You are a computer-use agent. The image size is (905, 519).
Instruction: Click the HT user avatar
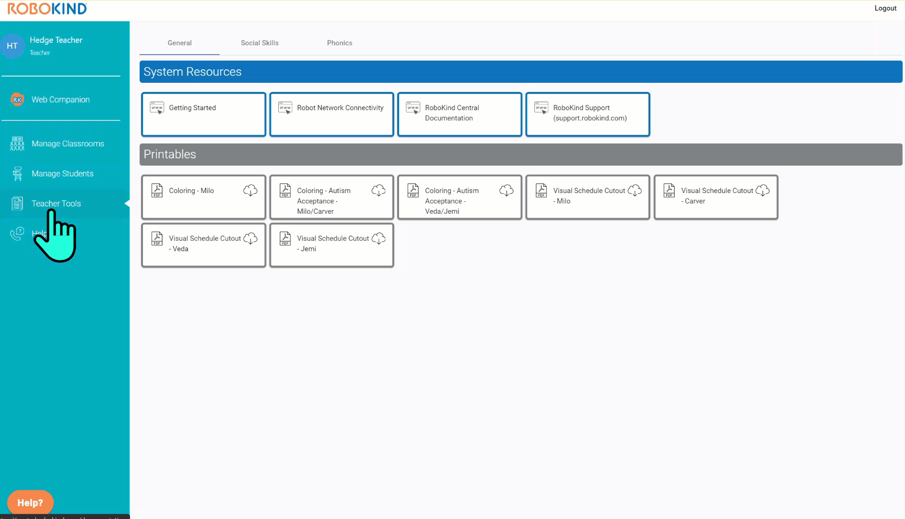pos(13,46)
